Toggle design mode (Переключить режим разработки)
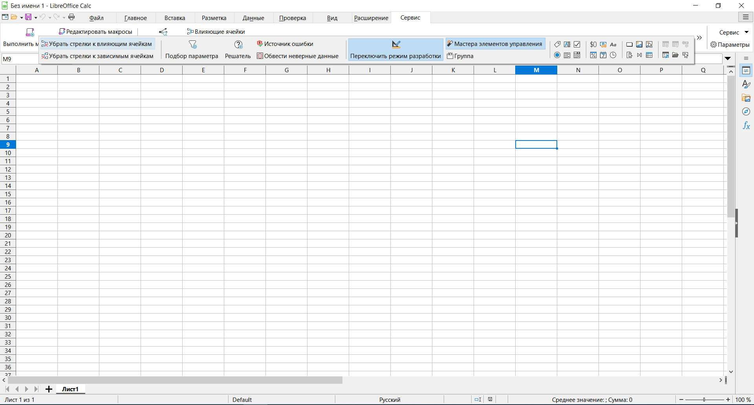Screen dimensions: 754x405 [395, 49]
